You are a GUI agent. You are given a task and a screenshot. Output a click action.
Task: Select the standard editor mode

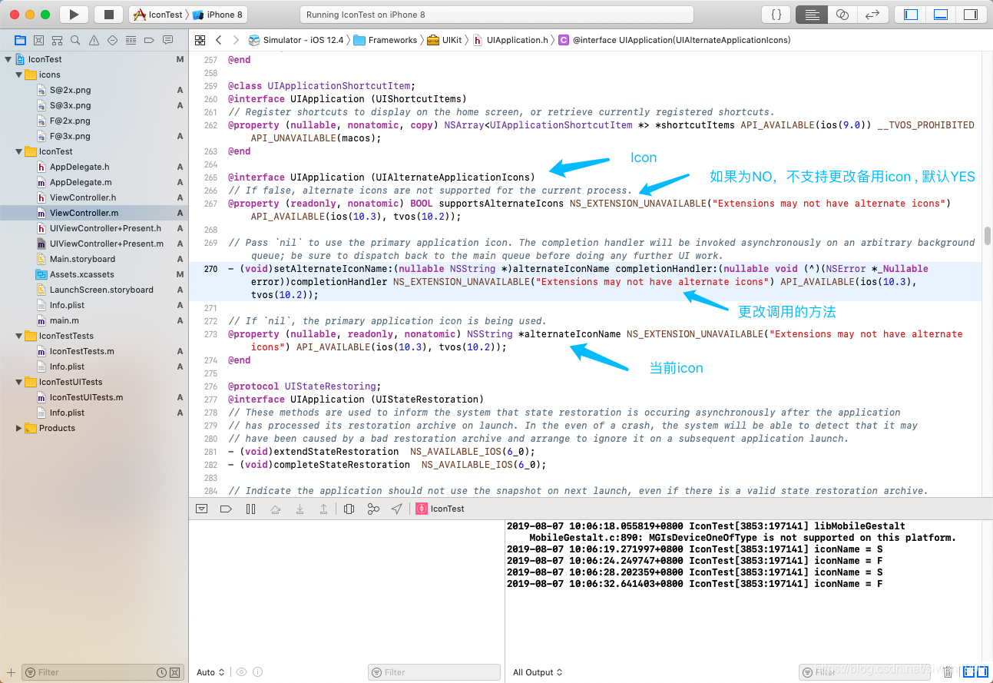(x=813, y=15)
